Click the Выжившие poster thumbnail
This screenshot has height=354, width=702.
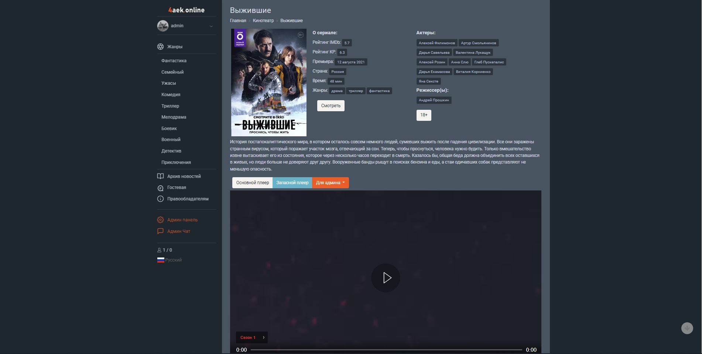coord(268,83)
